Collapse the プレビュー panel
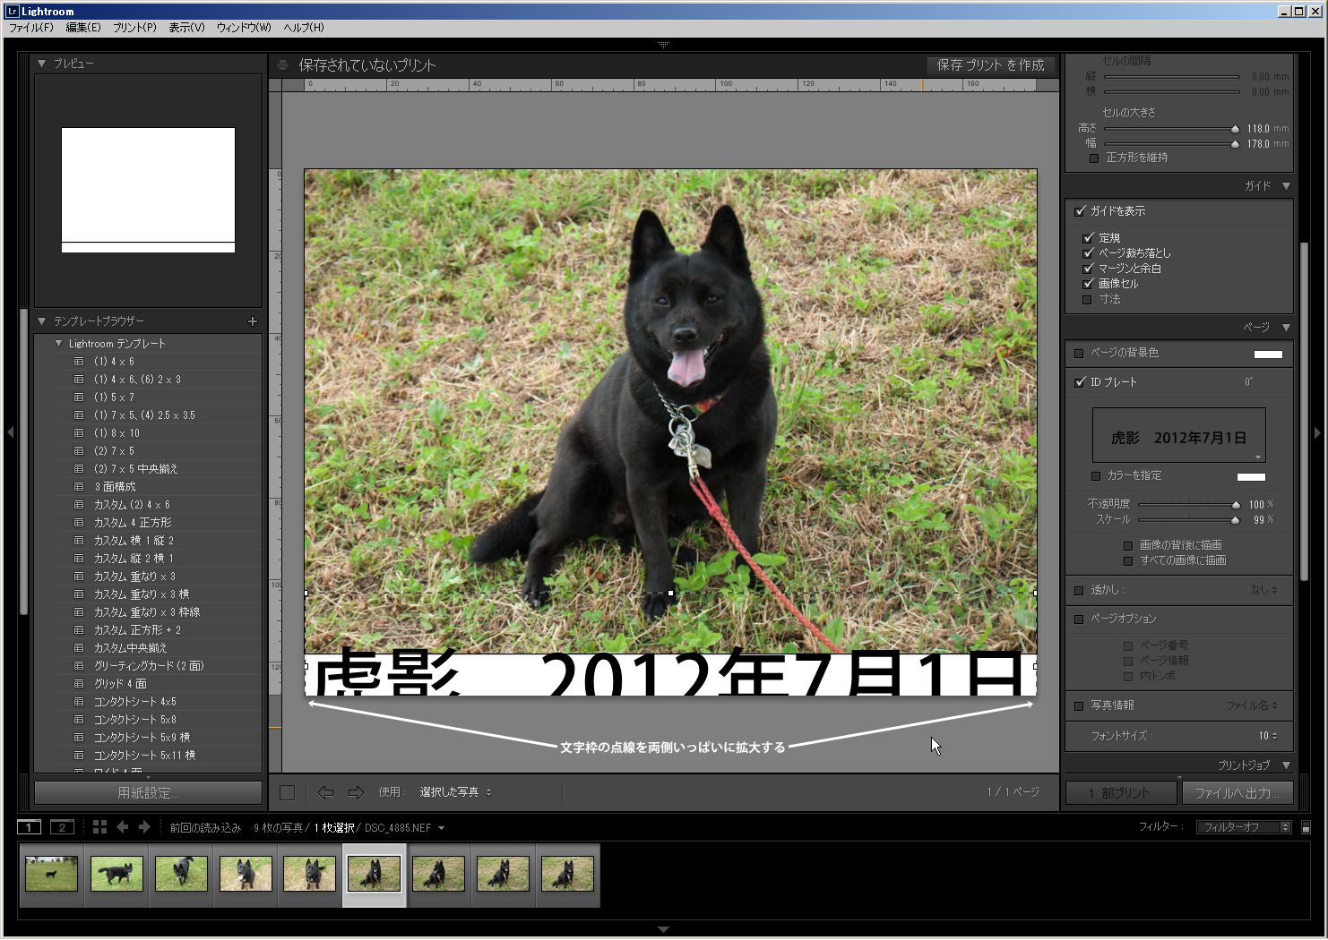Screen dimensions: 1328x940 point(41,64)
